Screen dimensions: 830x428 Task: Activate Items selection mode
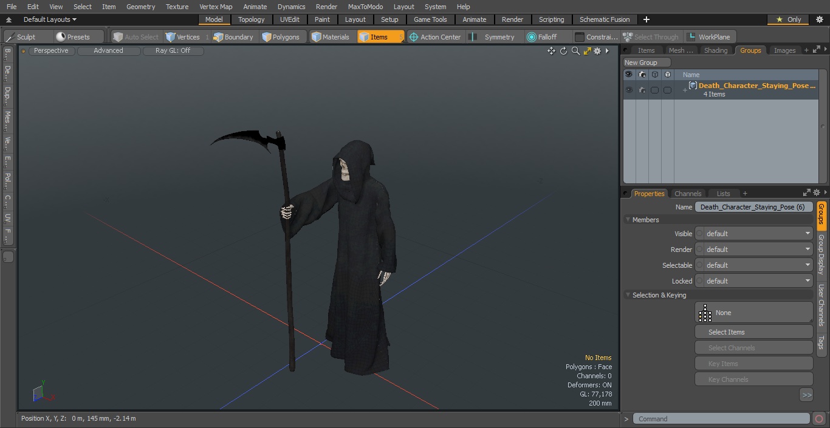coord(380,37)
